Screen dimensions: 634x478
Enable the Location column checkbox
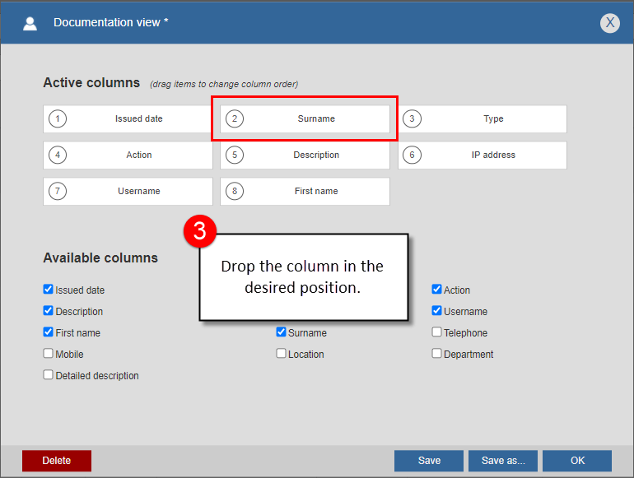point(281,354)
